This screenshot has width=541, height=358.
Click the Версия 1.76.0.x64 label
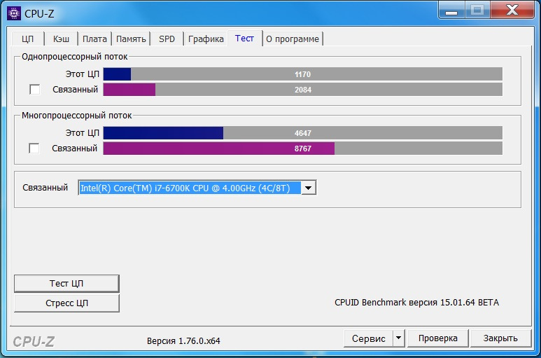point(183,341)
